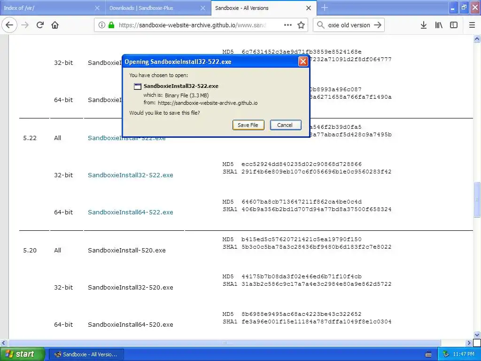Click the MD5 hash starting b415ed5c
Screen dimensions: 481x361
[x=302, y=239]
